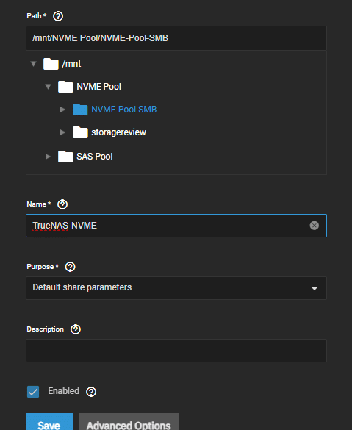Collapse the /mnt tree node
Viewport: 352px width, 430px height.
pos(34,64)
